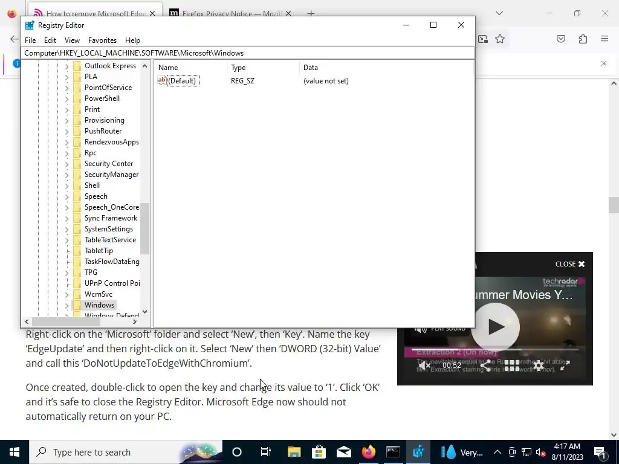Image resolution: width=619 pixels, height=464 pixels.
Task: Select the TabletTip key
Action: [99, 251]
